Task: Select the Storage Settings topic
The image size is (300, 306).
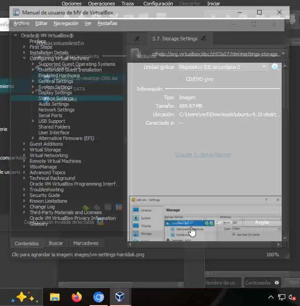Action: (56, 98)
